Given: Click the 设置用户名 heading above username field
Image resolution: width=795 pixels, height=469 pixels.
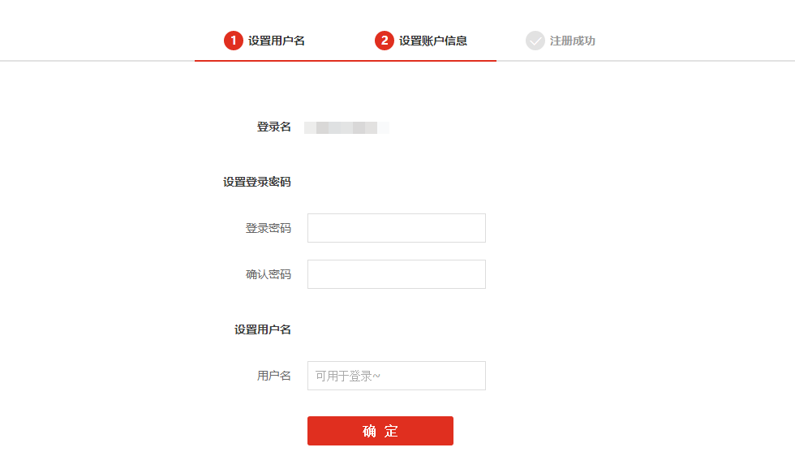Looking at the screenshot, I should 263,329.
